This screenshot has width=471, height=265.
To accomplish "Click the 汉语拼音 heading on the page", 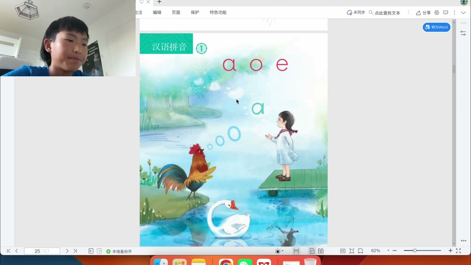I will [169, 47].
